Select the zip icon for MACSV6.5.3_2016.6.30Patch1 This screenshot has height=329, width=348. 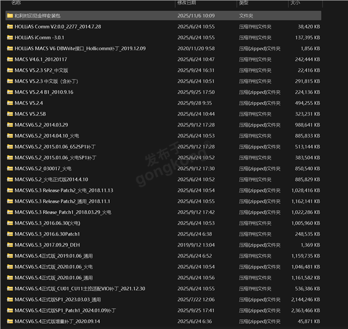pyautogui.click(x=10, y=234)
